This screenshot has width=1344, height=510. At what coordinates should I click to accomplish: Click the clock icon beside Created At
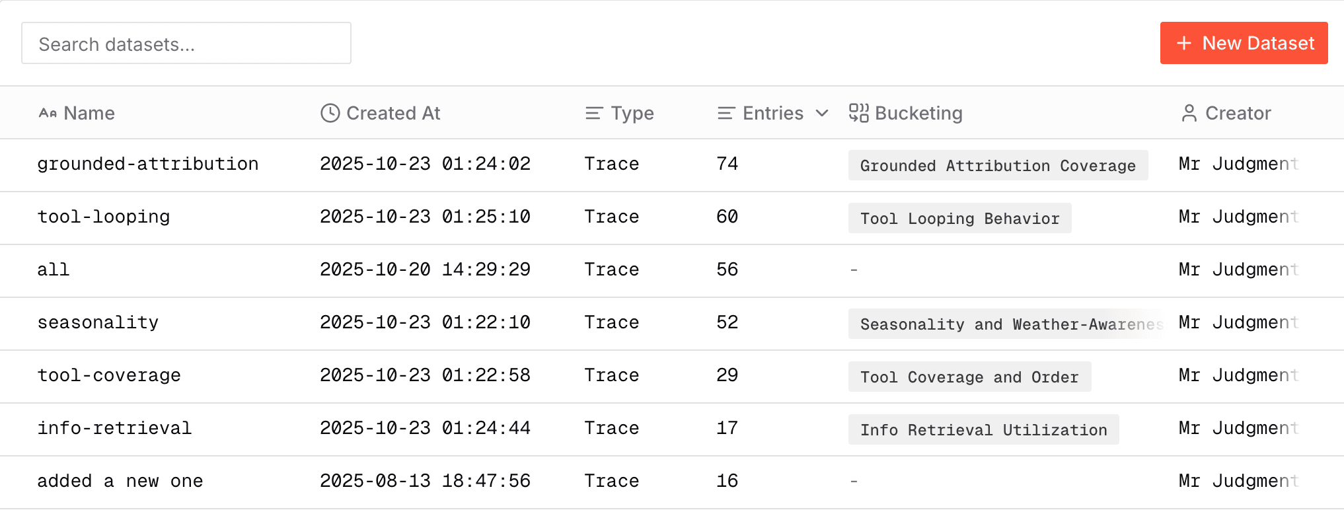click(330, 113)
